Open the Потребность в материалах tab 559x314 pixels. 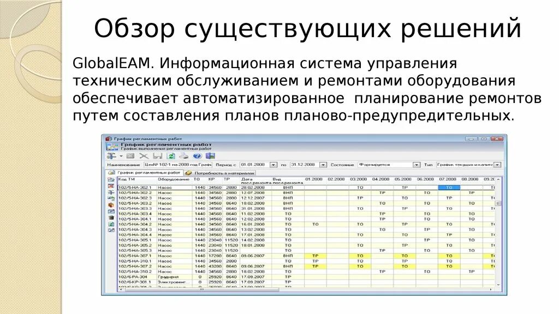221,173
